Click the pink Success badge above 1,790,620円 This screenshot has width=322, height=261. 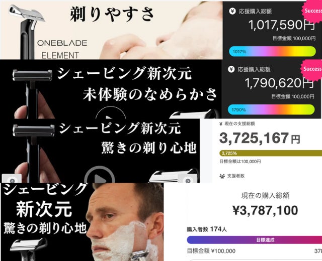pos(311,70)
